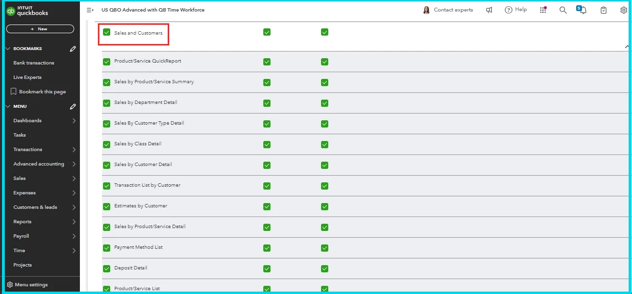Expand the Dashboards submenu arrow

pos(74,121)
